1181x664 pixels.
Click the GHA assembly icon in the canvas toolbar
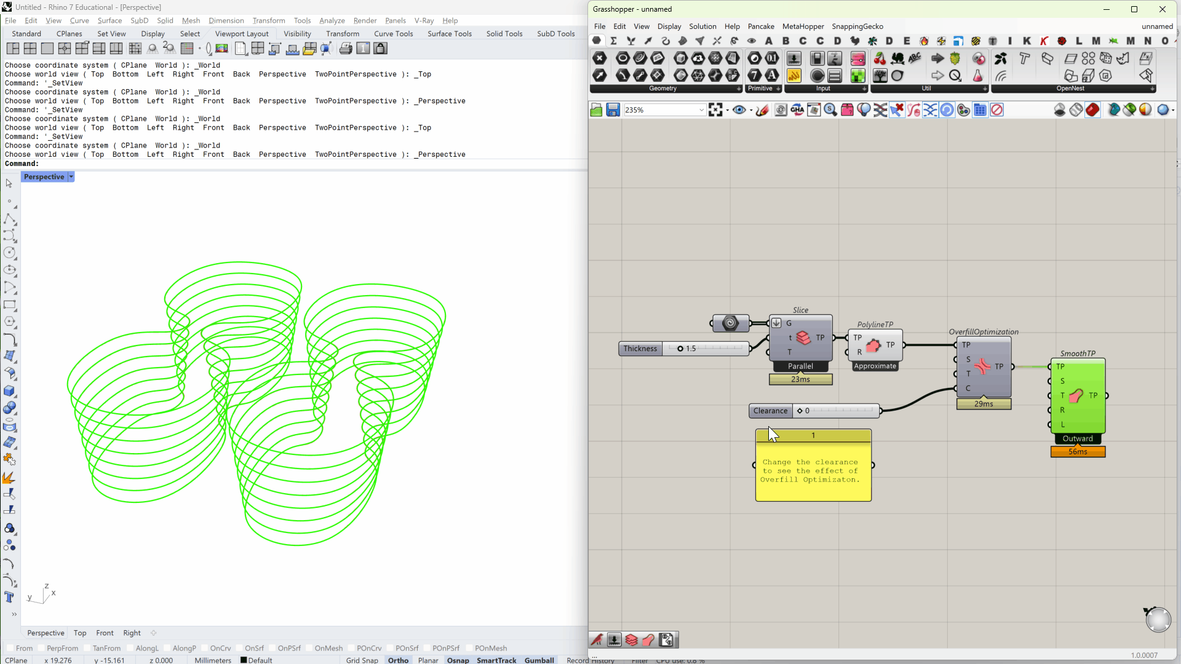pos(798,110)
